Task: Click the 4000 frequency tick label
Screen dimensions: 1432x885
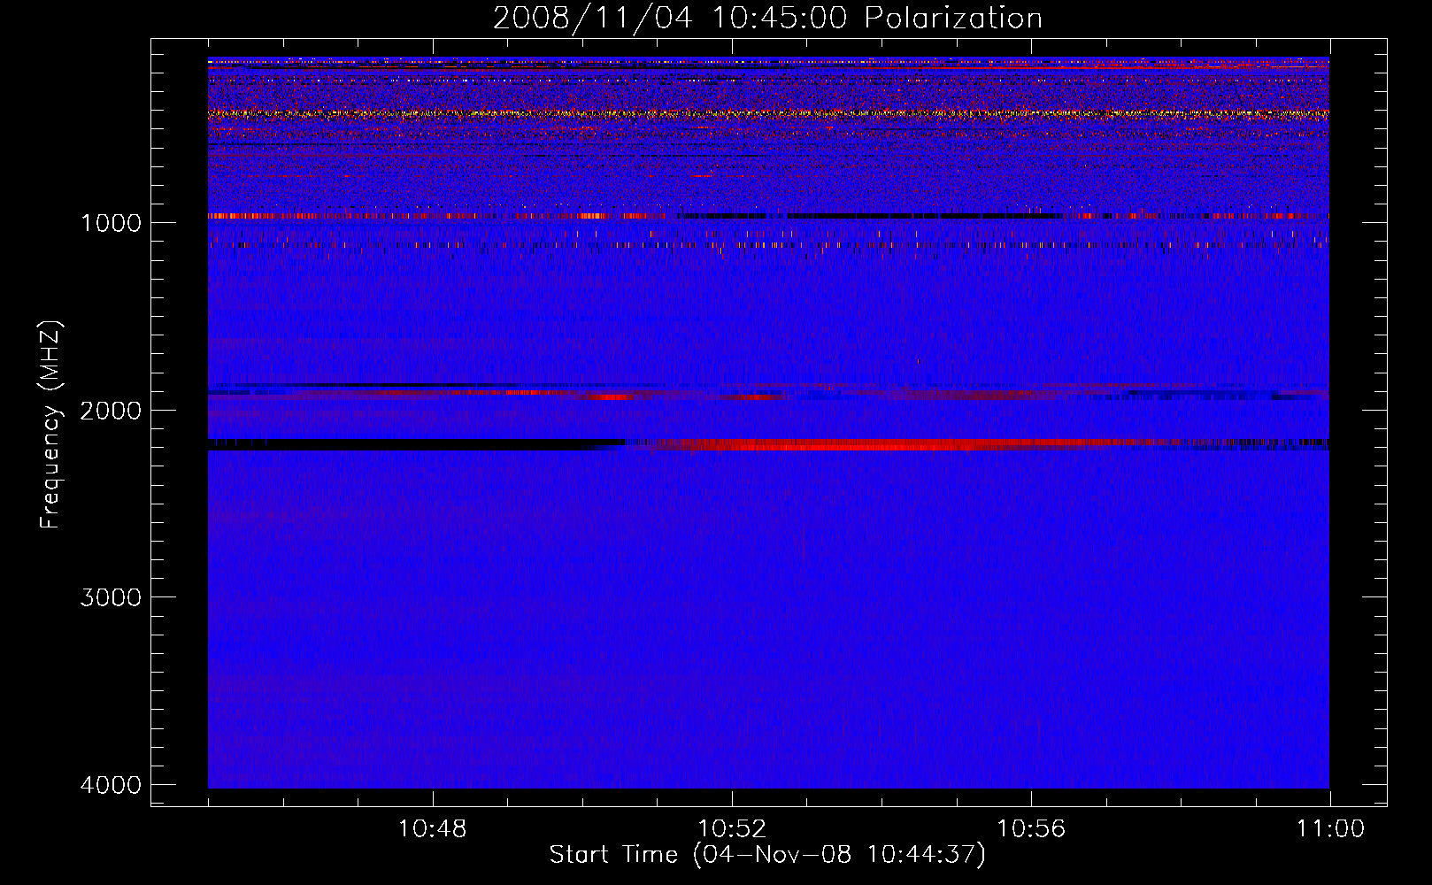Action: (x=111, y=785)
